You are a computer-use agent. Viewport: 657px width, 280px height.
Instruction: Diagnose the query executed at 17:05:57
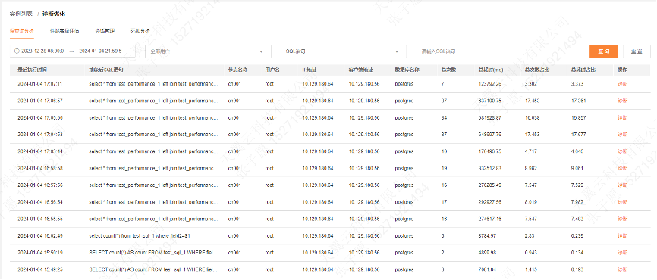coord(623,101)
